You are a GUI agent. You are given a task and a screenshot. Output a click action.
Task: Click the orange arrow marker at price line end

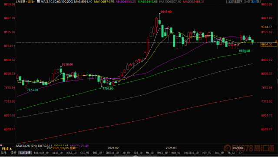point(276,41)
